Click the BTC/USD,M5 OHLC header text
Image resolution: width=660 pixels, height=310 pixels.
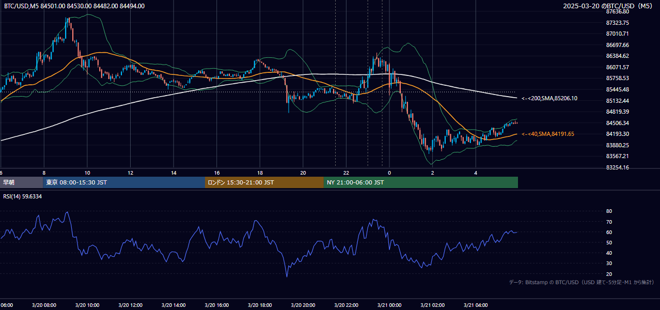coord(74,6)
